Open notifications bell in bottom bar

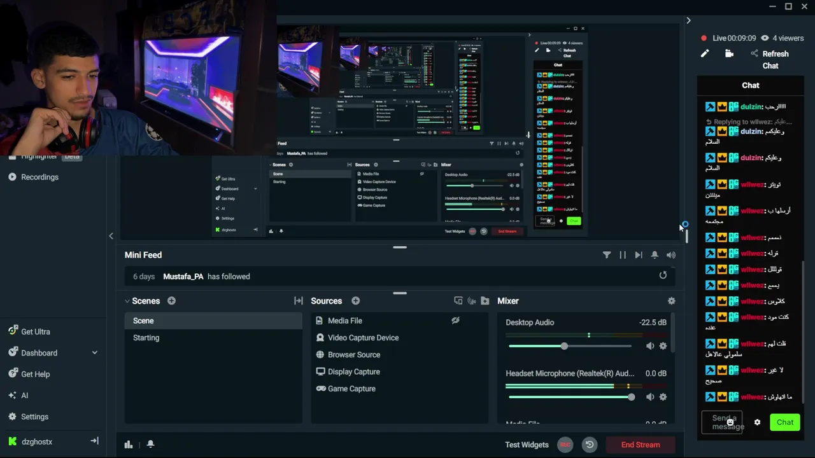coord(150,445)
